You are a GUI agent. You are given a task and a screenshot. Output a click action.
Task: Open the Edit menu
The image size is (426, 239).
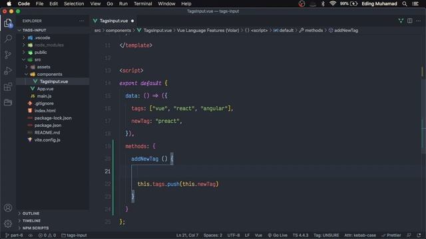click(53, 4)
